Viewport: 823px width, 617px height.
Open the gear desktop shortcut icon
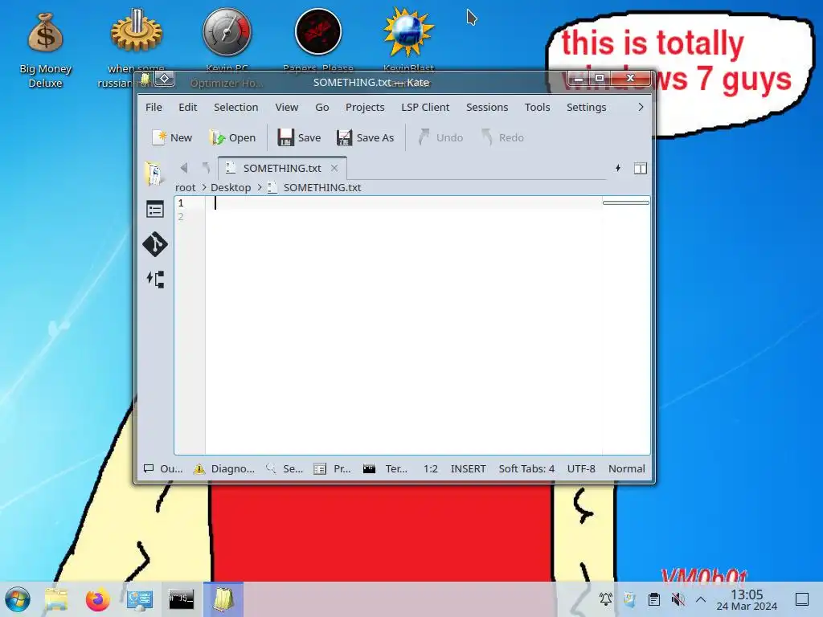(136, 31)
